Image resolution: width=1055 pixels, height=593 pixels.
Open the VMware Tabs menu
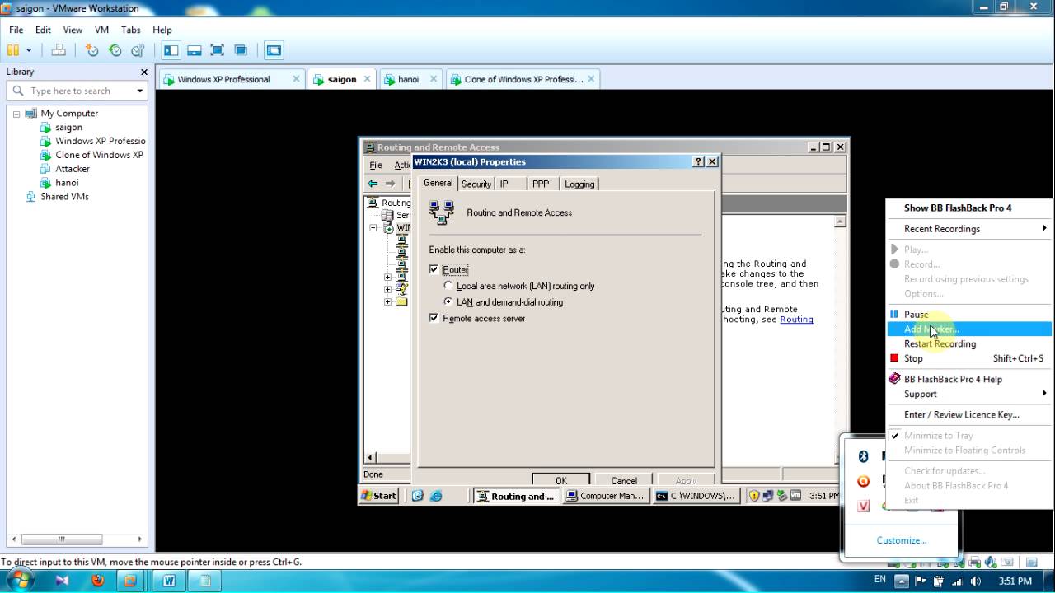(x=130, y=30)
